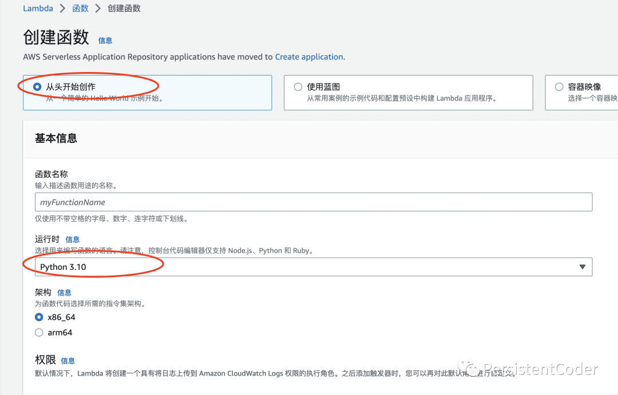Click the 函数名称 field label

51,174
